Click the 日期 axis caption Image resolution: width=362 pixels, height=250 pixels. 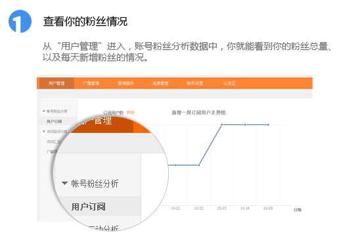coord(298,210)
